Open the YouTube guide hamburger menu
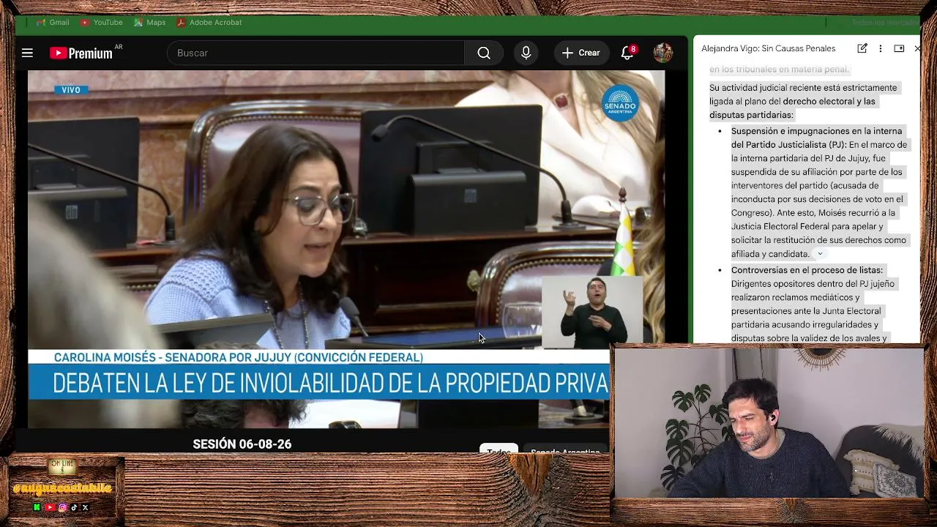937x527 pixels. point(27,53)
